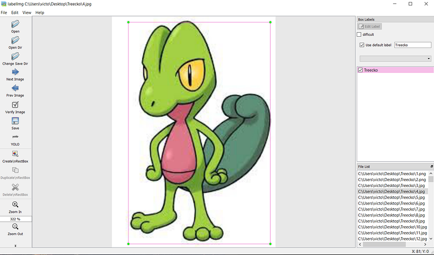434x255 pixels.
Task: Select file Treecko\8.jpg in File List
Action: click(392, 215)
